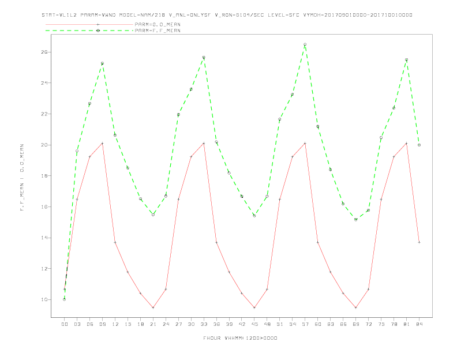Click green F.F_MEAN marker at hour 33
Image resolution: width=457 pixels, height=353 pixels.
(x=204, y=57)
